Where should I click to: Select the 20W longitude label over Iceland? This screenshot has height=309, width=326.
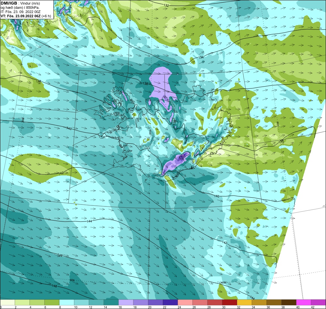pyautogui.click(x=150, y=132)
